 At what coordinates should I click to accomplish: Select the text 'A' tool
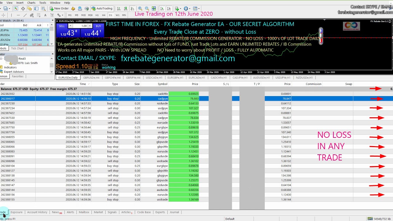tap(45, 15)
